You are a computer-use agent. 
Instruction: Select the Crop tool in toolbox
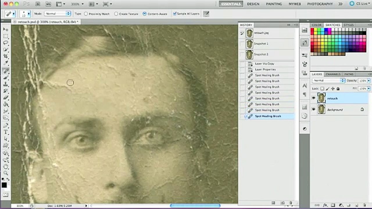6,57
